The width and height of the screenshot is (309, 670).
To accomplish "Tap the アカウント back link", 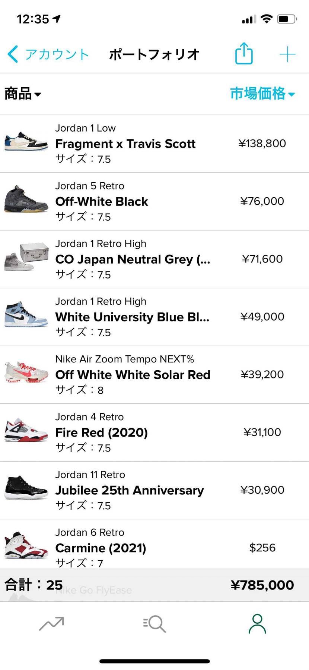I will coord(57,54).
